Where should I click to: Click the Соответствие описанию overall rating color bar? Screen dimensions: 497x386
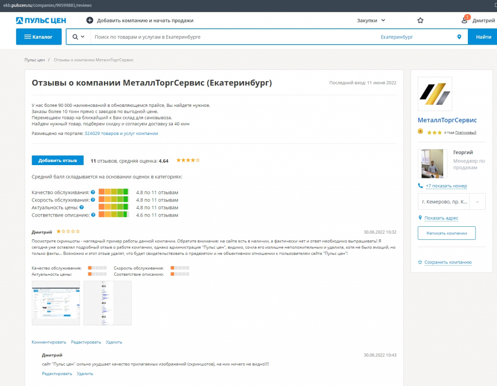tap(114, 215)
